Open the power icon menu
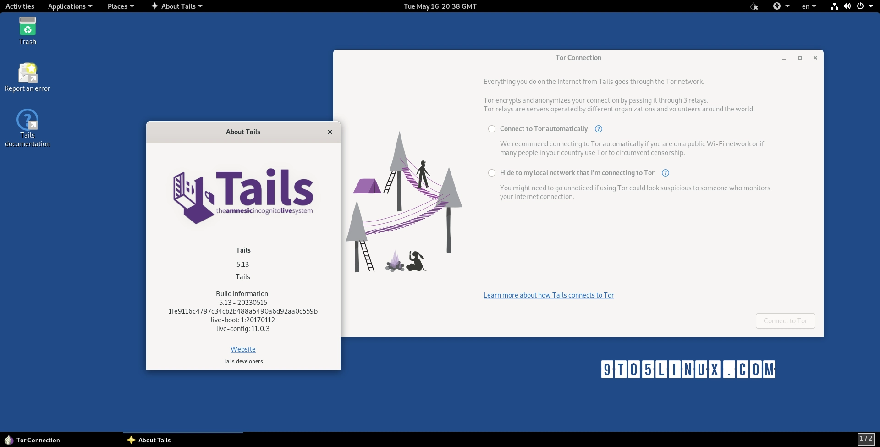880x447 pixels. tap(861, 6)
